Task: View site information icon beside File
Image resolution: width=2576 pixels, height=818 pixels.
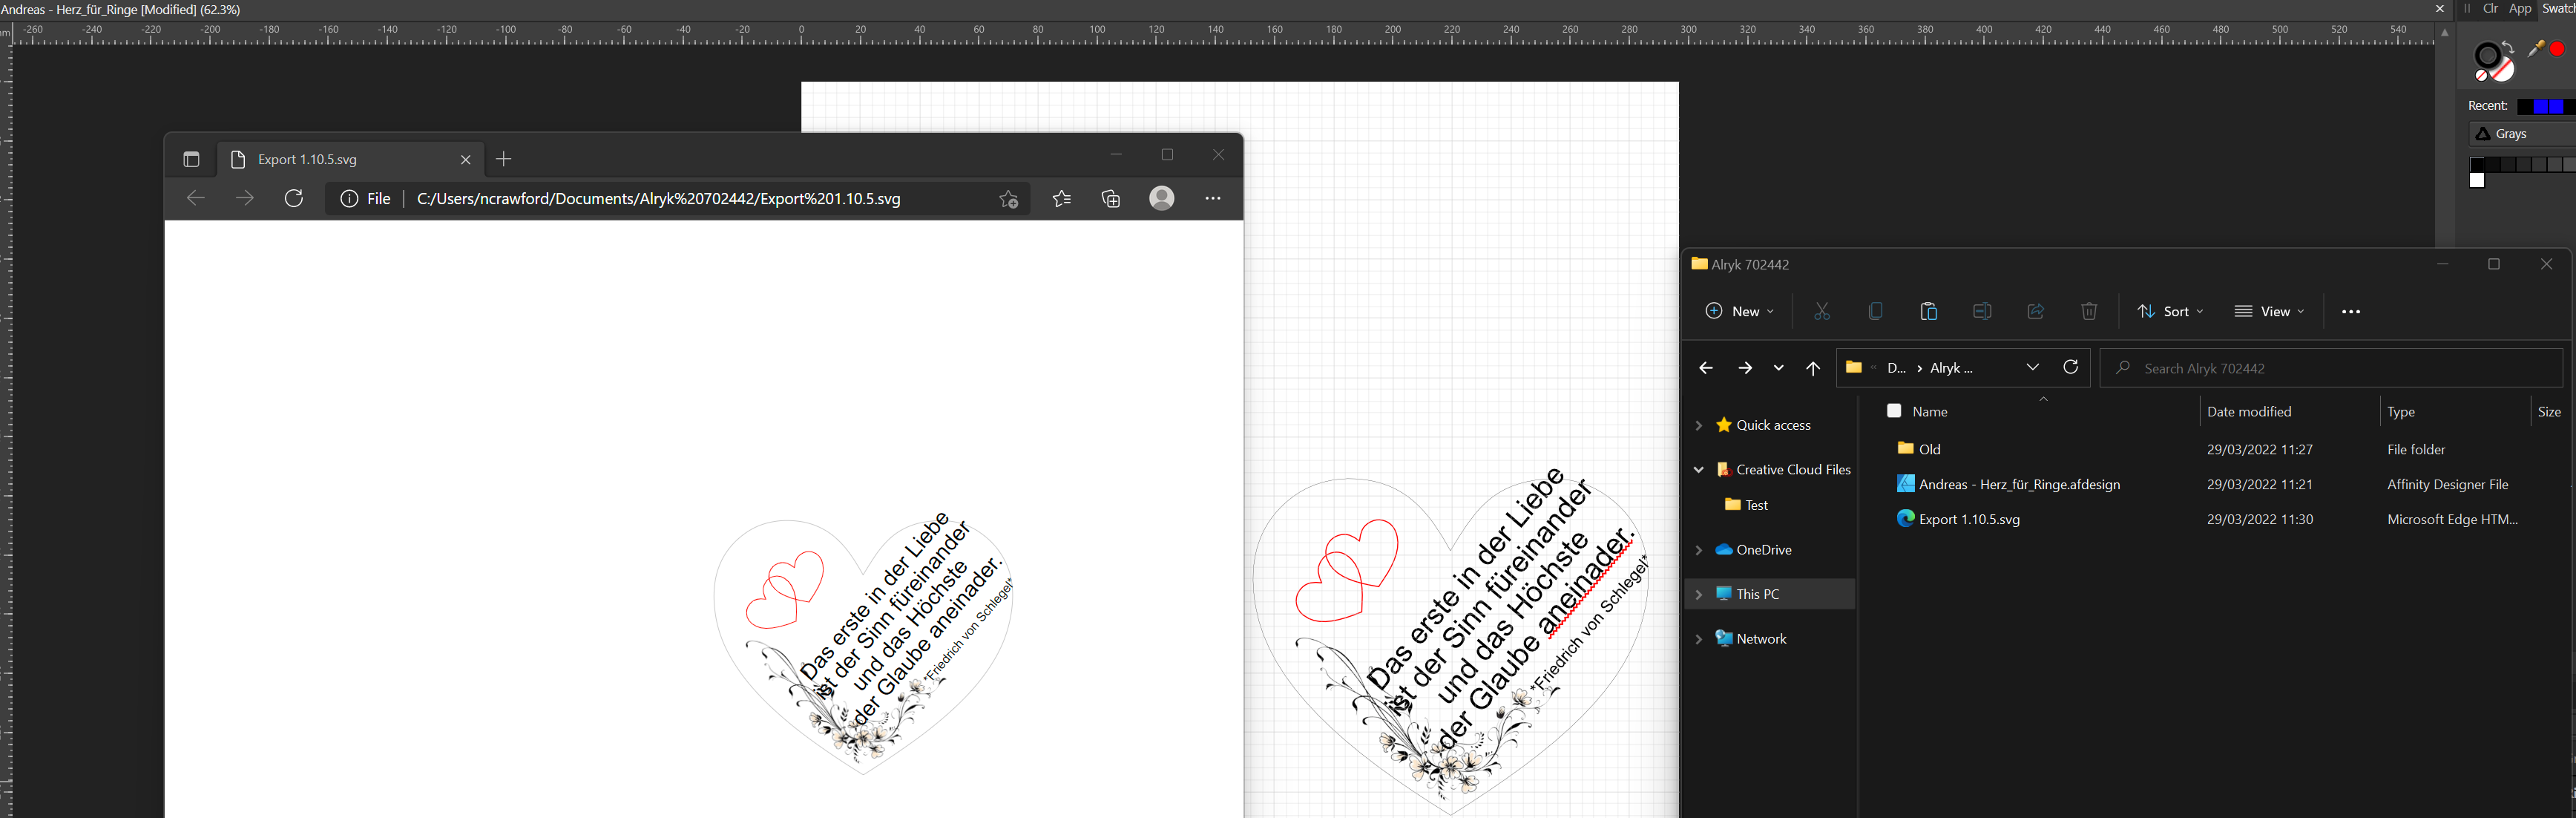Action: 349,199
